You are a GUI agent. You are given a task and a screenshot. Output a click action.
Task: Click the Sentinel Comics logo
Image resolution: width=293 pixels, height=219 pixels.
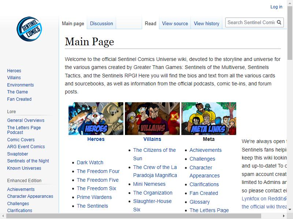tap(29, 29)
